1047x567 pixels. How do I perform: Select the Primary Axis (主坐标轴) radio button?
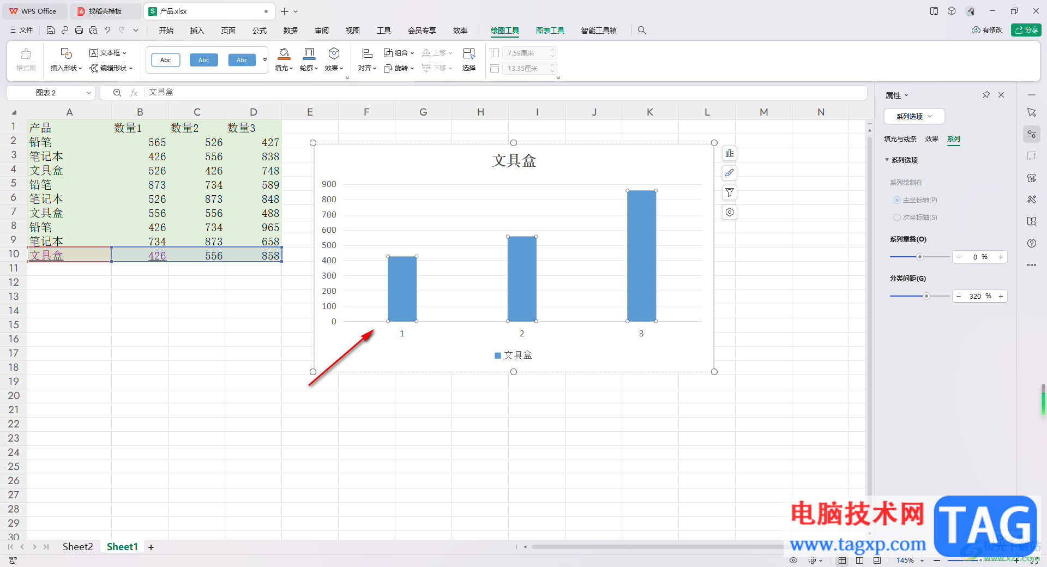(x=896, y=200)
